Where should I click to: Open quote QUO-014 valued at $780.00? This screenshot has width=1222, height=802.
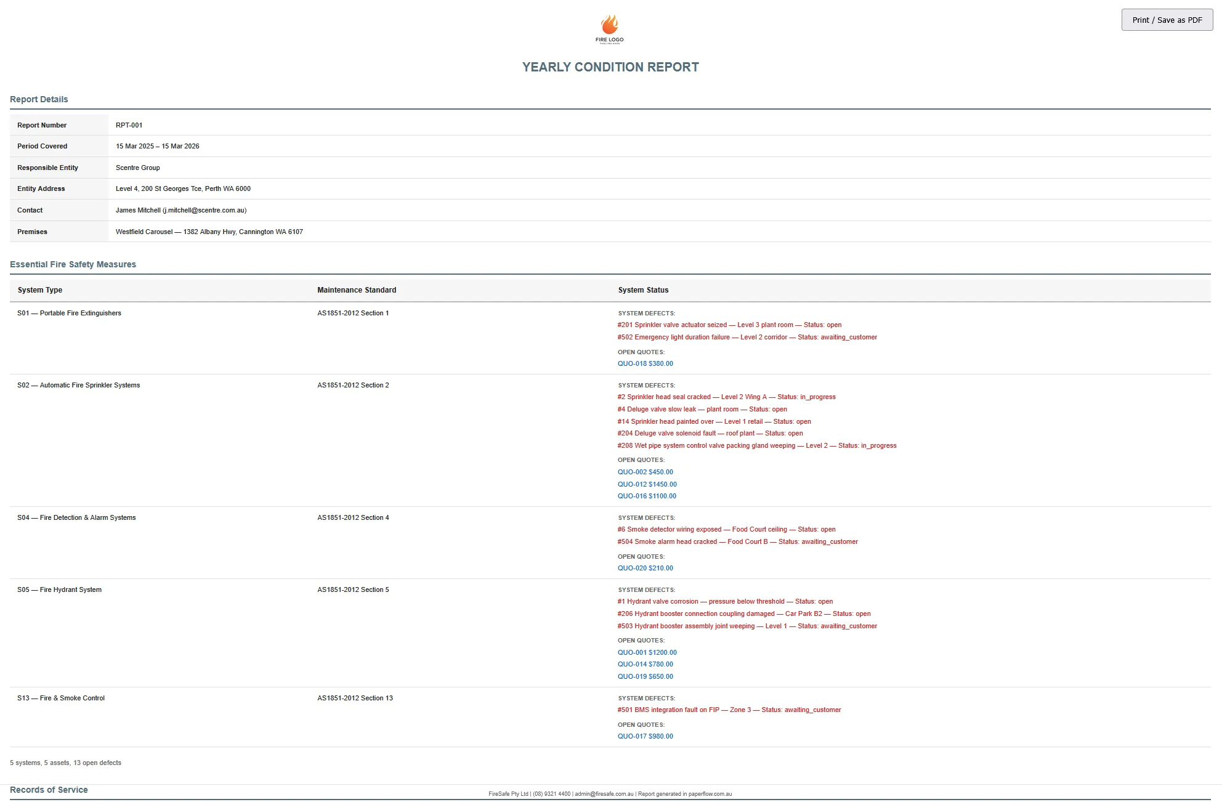[x=645, y=664]
